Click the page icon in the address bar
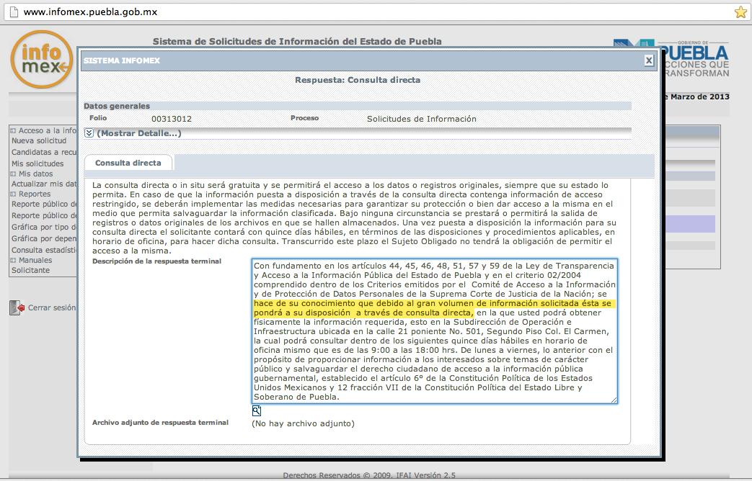This screenshot has height=481, width=752. (14, 12)
